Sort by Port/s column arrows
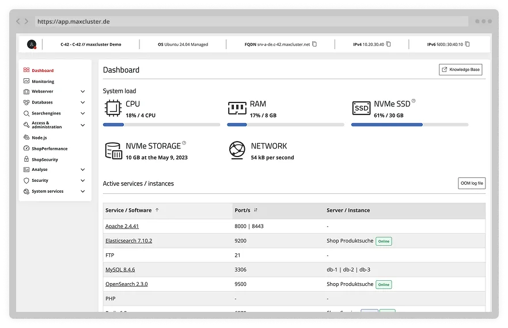Viewport: 508px width, 328px height. 256,210
